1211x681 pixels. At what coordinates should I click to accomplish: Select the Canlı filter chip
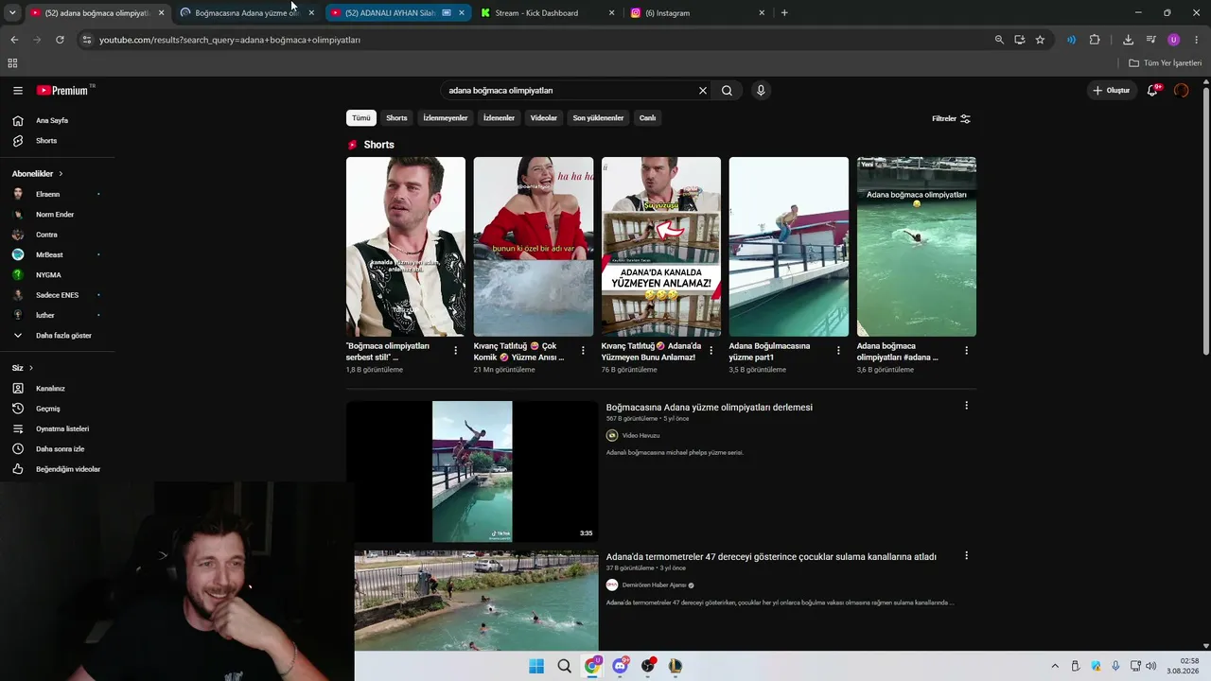tap(647, 118)
